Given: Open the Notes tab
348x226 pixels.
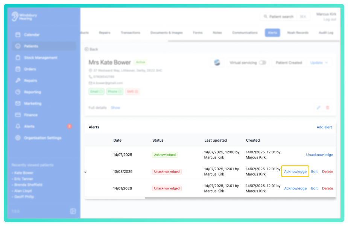Looking at the screenshot, I should pyautogui.click(x=217, y=33).
